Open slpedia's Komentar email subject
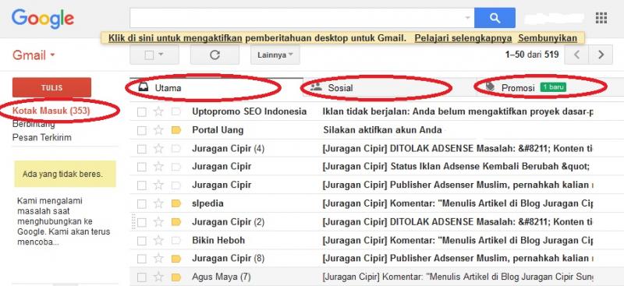 (458, 203)
